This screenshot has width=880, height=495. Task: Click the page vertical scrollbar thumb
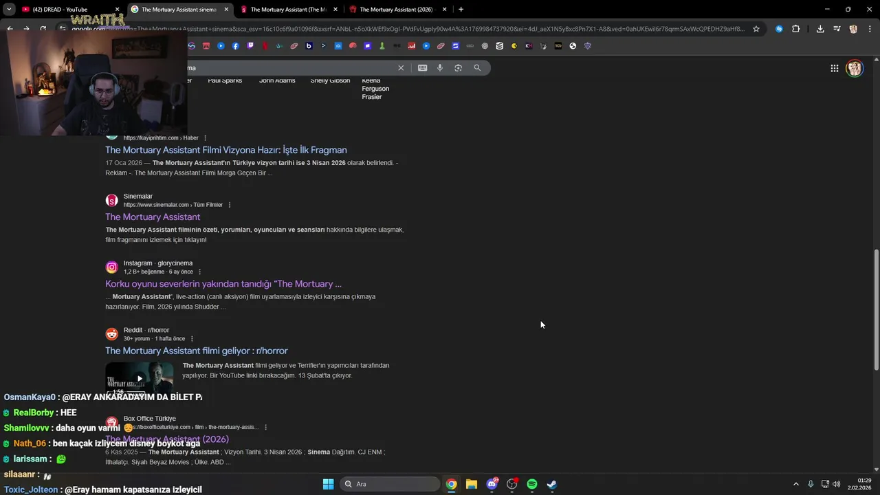click(876, 309)
